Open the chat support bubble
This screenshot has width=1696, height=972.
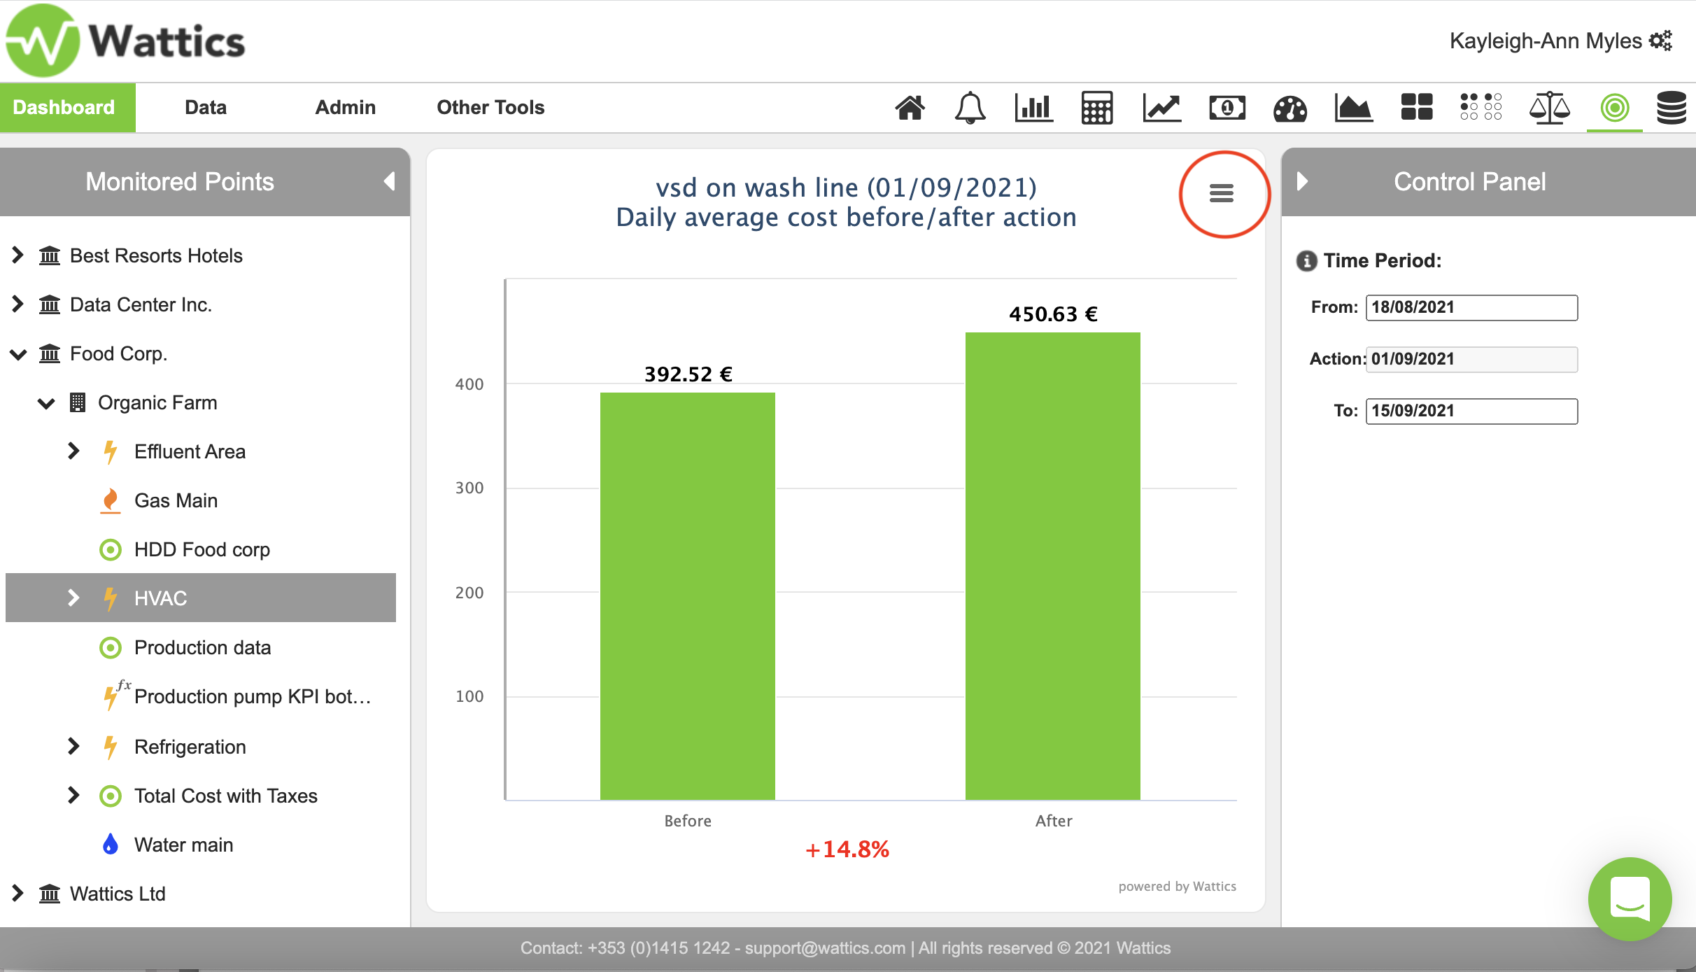1630,899
